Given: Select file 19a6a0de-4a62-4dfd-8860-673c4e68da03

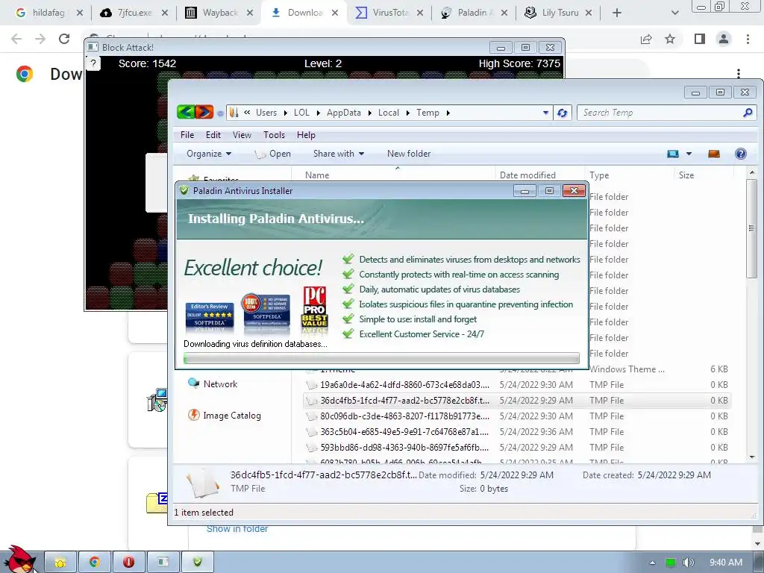Looking at the screenshot, I should 516,385.
